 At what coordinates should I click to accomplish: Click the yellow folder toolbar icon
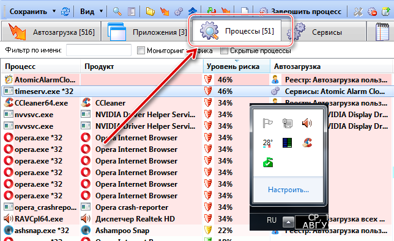coord(150,12)
